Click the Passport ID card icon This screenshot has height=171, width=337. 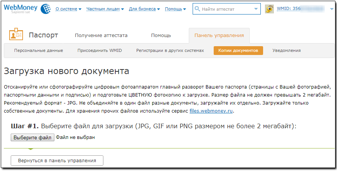[16, 35]
